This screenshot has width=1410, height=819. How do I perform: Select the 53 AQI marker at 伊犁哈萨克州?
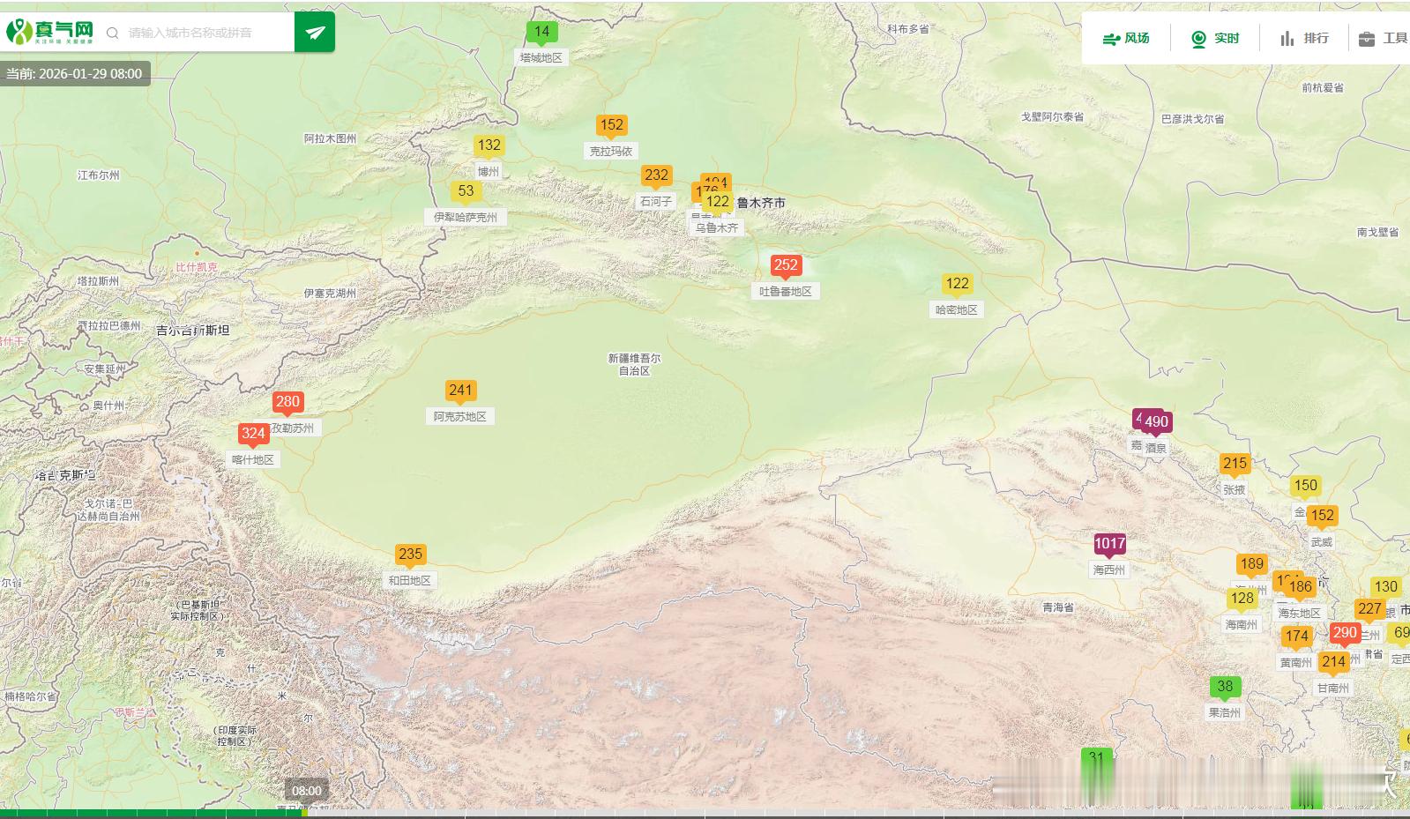(466, 190)
